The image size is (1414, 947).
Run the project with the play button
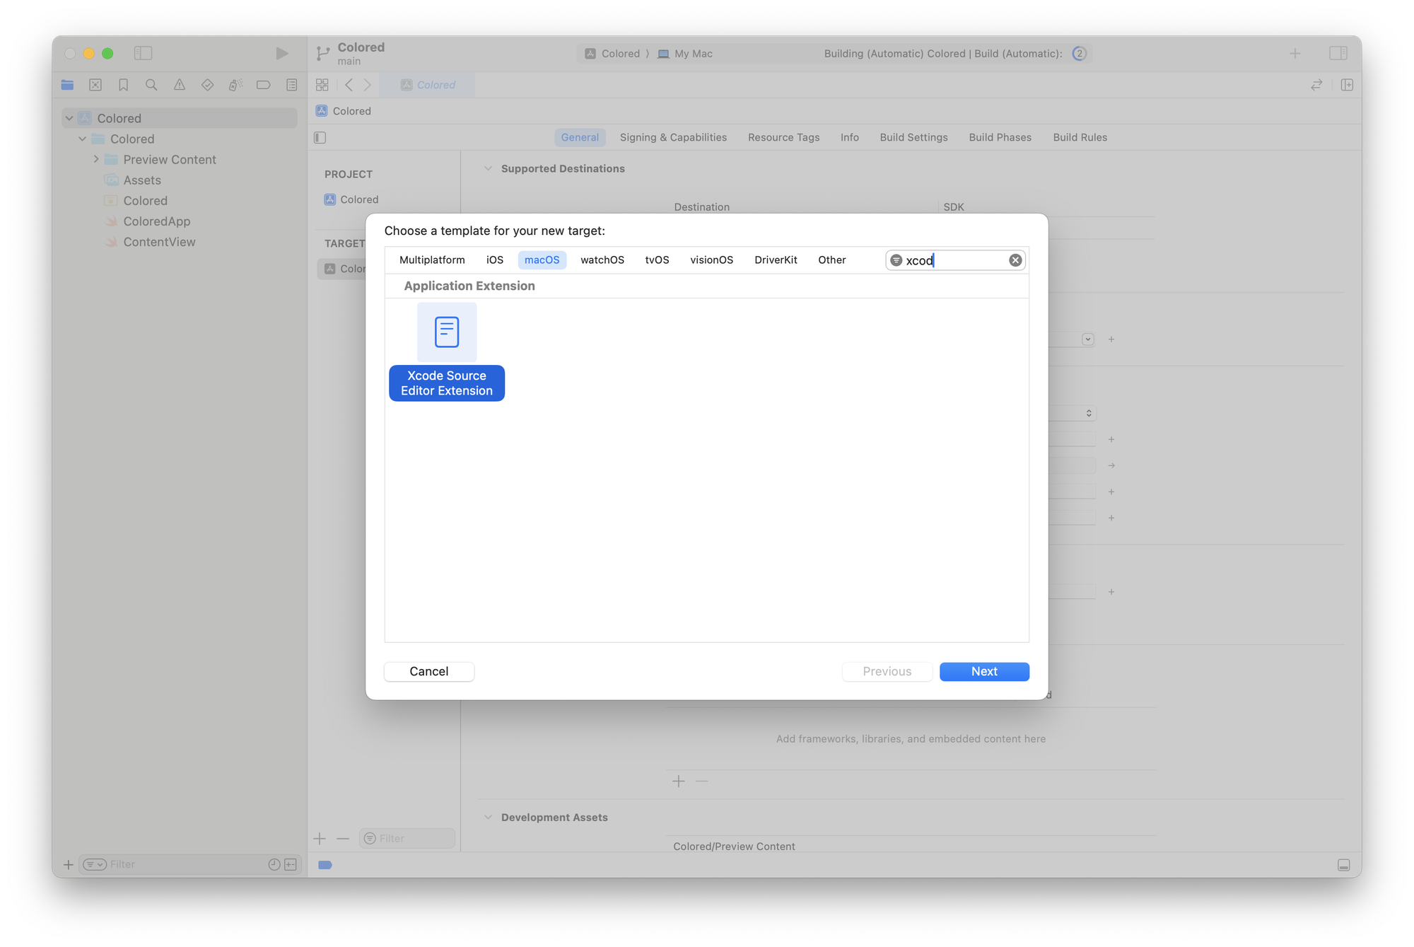[x=281, y=53]
